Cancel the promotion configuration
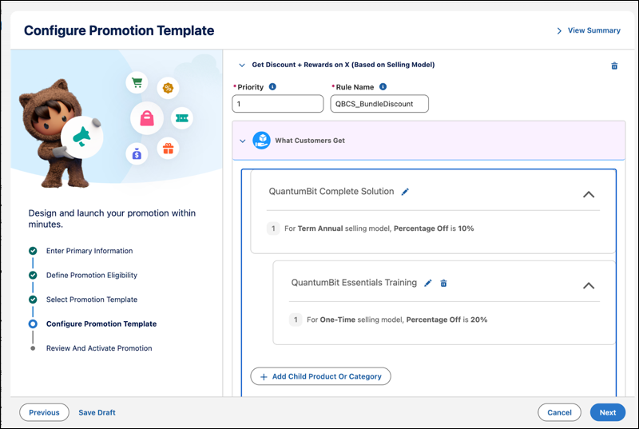Screen dimensions: 639x429 coord(559,412)
